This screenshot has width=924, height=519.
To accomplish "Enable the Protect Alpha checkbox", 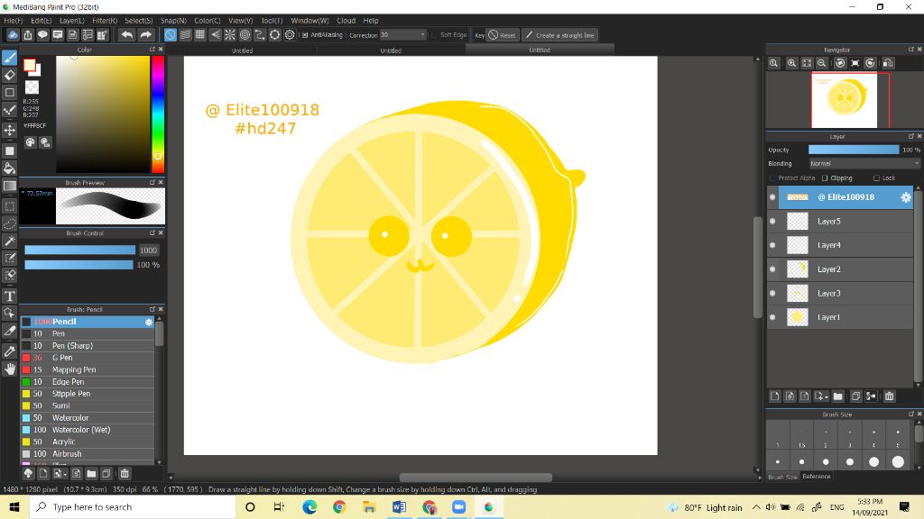I will pyautogui.click(x=772, y=178).
